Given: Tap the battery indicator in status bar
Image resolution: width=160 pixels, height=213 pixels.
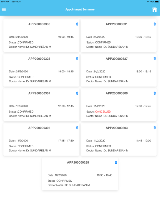Looking at the screenshot, I should [157, 2].
